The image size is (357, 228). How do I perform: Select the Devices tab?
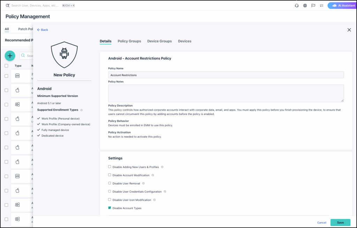[x=184, y=41]
